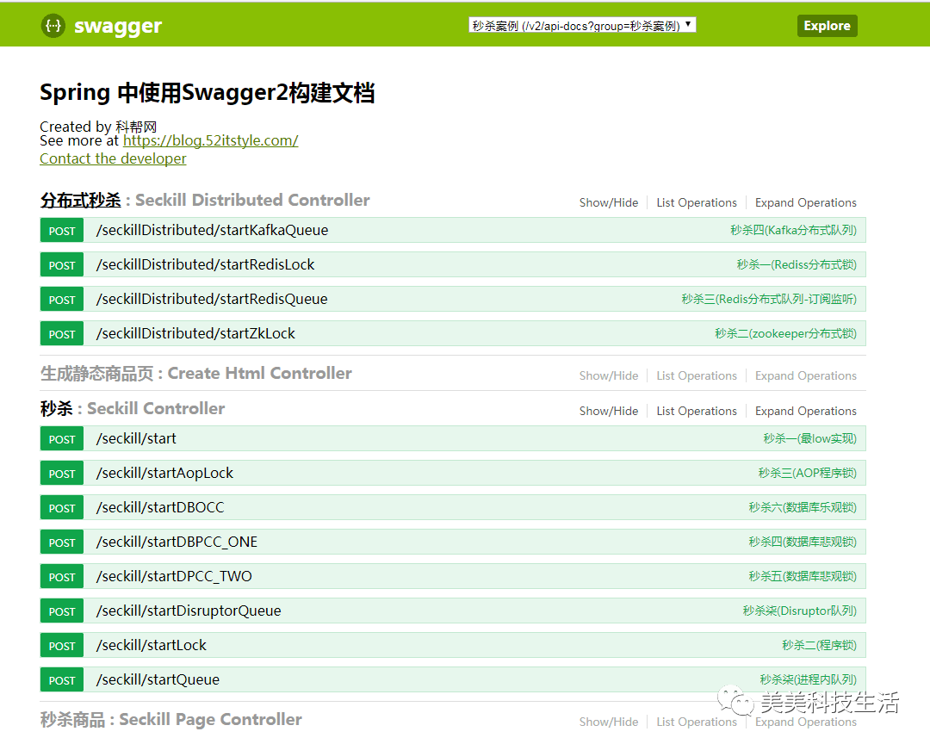Click Contact the developer link
Screen dimensions: 930x744
click(113, 158)
